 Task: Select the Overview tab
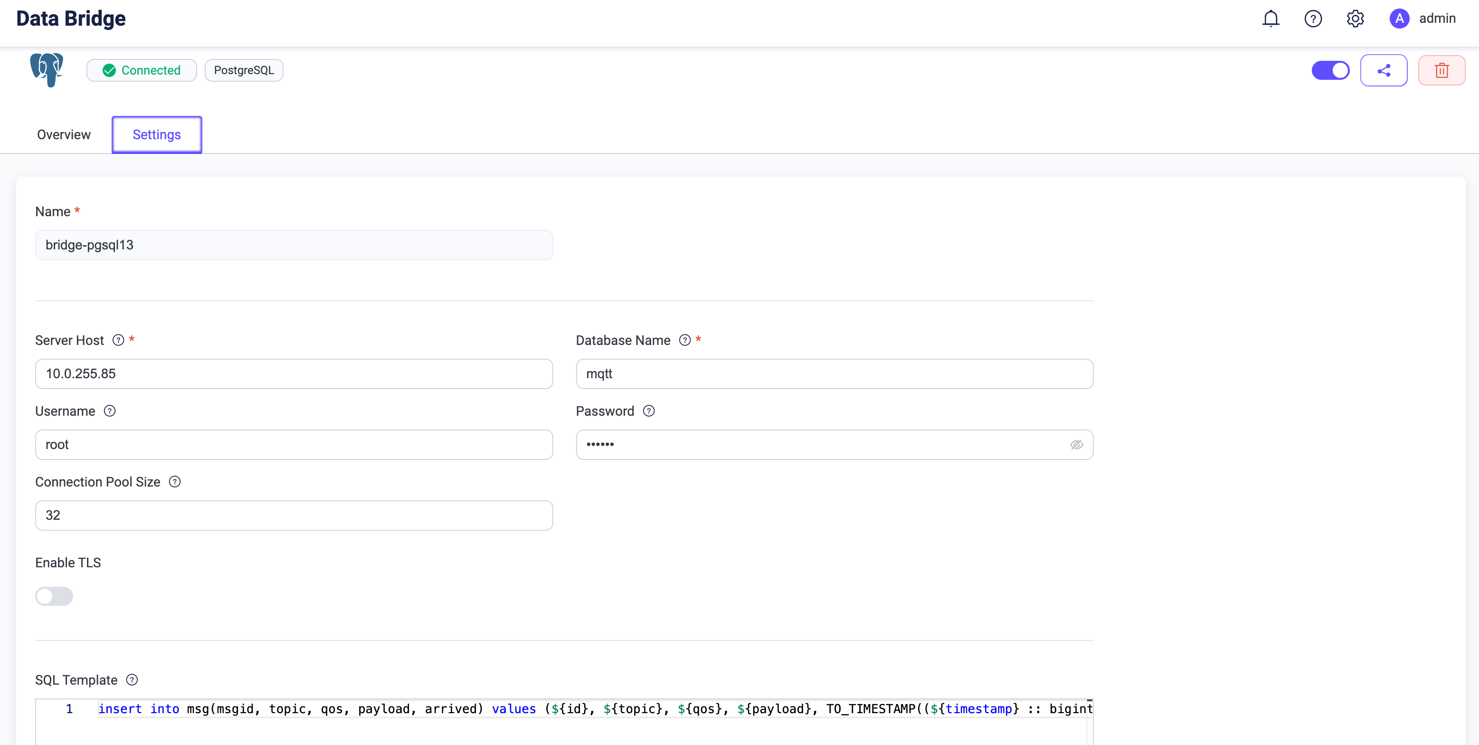point(64,134)
